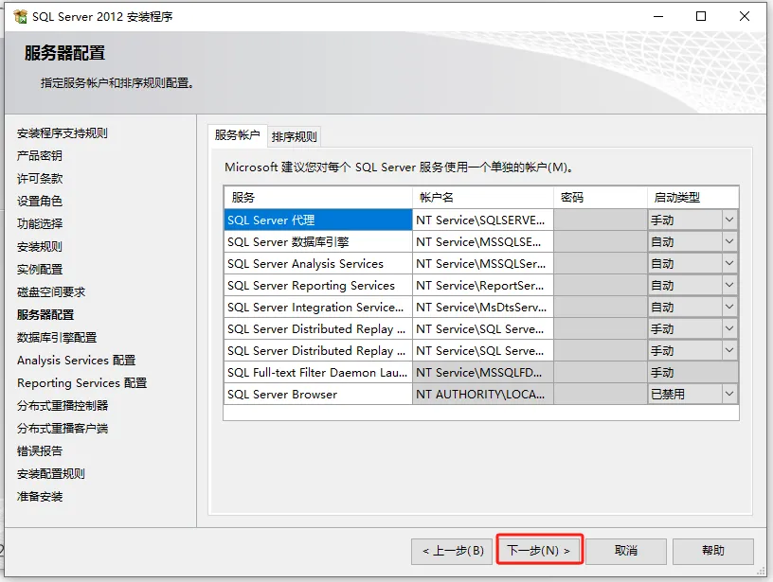773x582 pixels.
Task: Click 功能选择 in the step list
Action: tap(40, 223)
